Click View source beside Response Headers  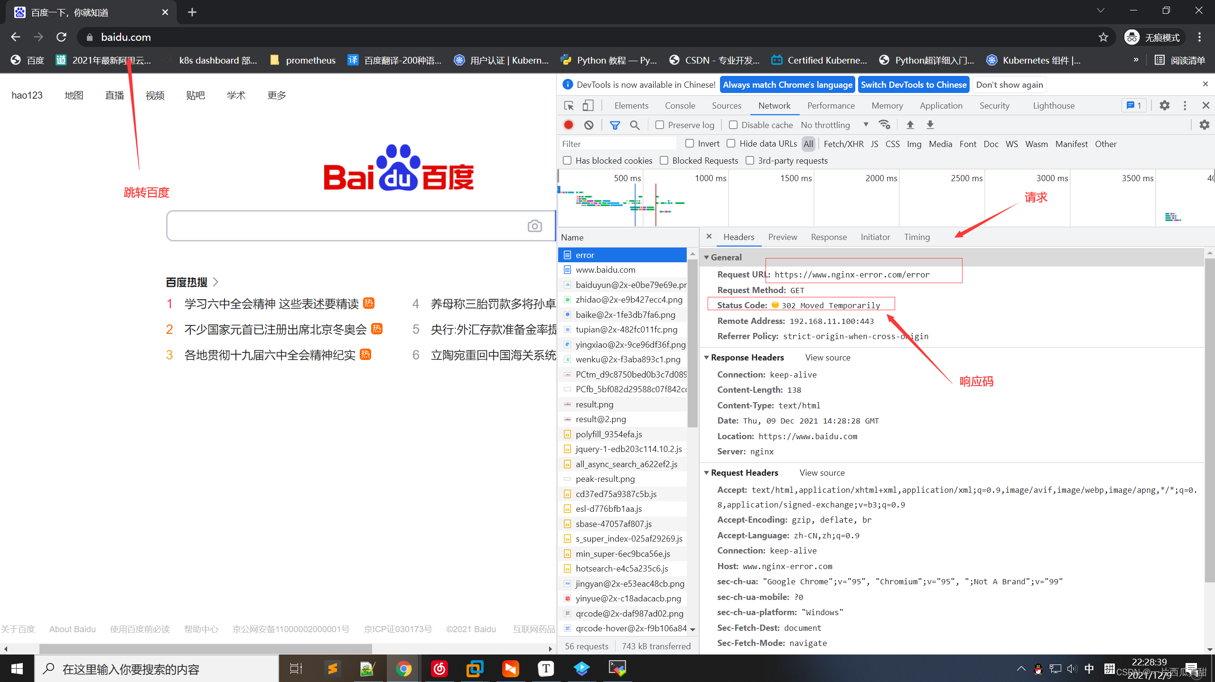coord(828,357)
